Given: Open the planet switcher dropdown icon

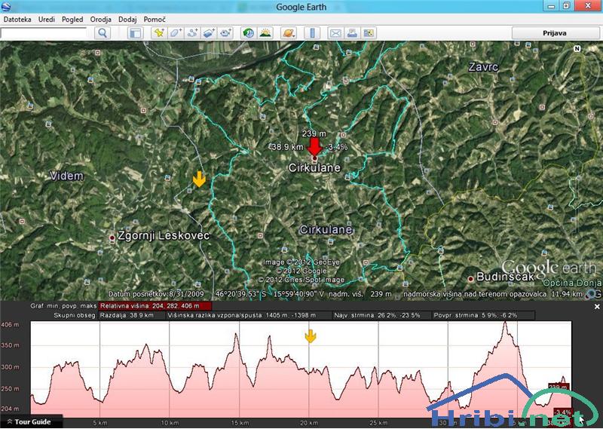Looking at the screenshot, I should (x=289, y=33).
